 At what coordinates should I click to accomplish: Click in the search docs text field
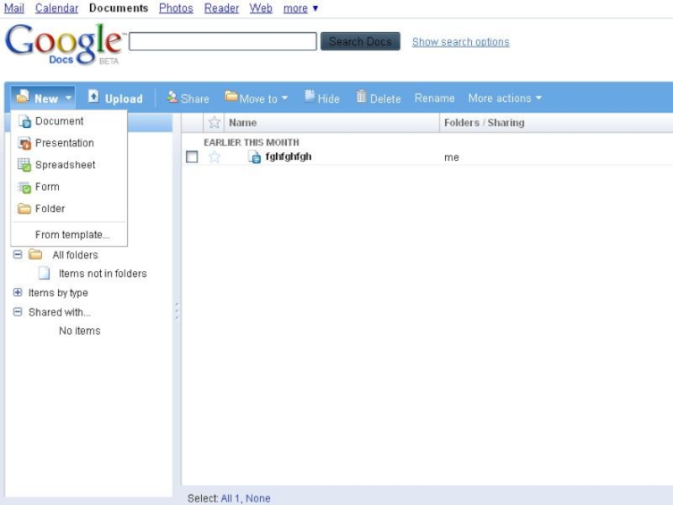point(223,41)
